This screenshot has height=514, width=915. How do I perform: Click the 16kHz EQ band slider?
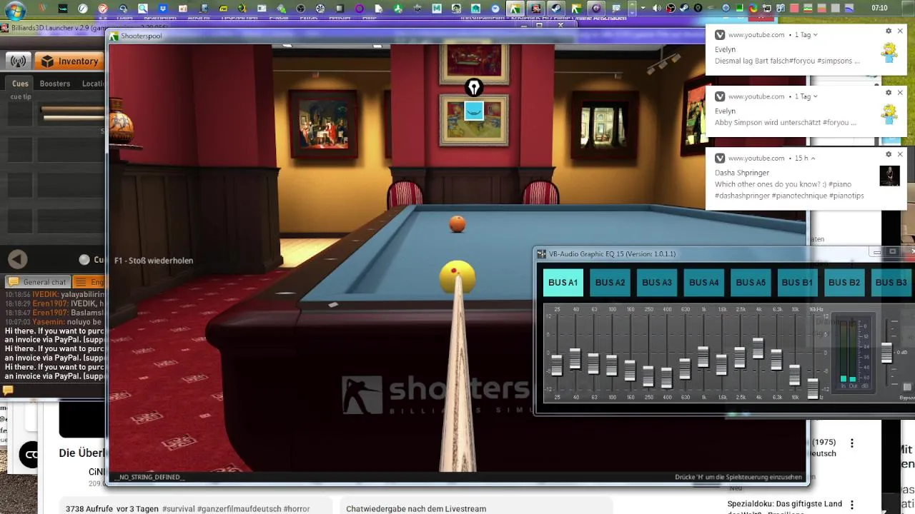coord(813,388)
